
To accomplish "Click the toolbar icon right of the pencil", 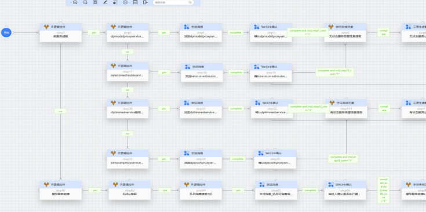I will pyautogui.click(x=115, y=2).
